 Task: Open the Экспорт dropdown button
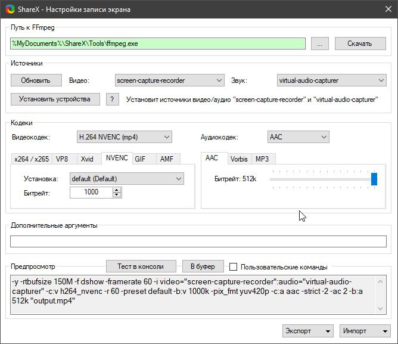point(308,331)
